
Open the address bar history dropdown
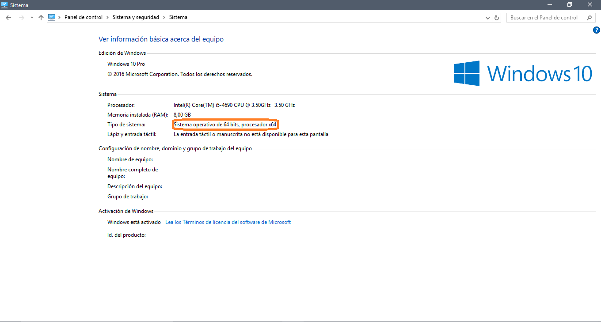click(x=488, y=18)
